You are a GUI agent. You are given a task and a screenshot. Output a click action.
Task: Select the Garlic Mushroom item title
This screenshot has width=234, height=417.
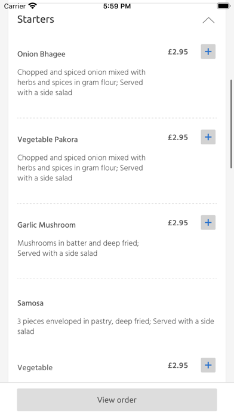point(47,225)
